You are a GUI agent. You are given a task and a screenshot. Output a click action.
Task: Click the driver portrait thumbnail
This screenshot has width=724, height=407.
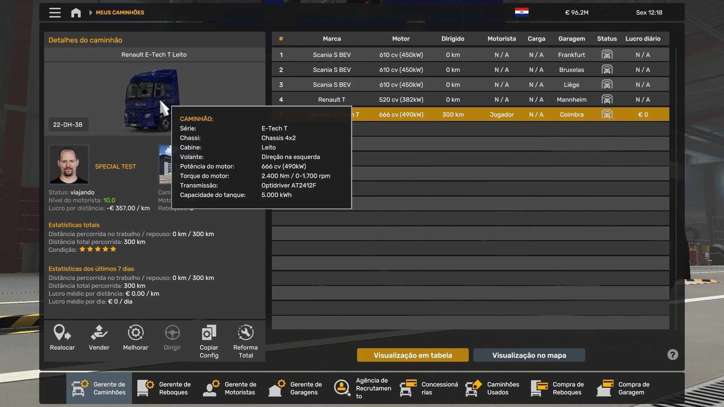[69, 165]
